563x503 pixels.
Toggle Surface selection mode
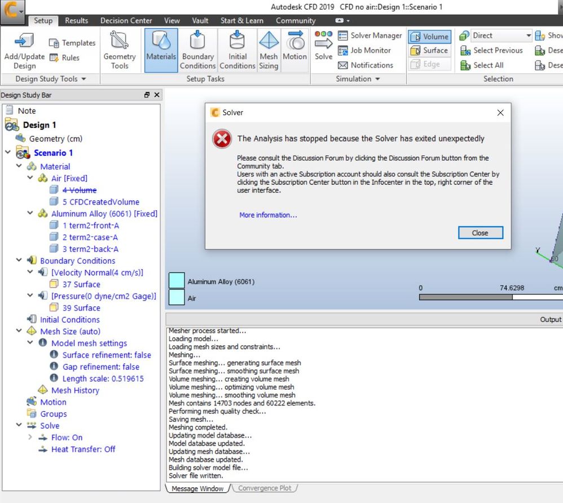[x=429, y=50]
